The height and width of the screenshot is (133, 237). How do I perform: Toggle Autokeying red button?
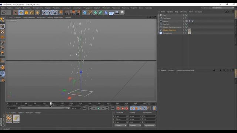(x=123, y=108)
